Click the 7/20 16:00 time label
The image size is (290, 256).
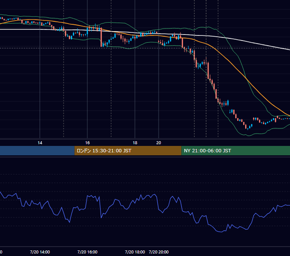pos(87,252)
